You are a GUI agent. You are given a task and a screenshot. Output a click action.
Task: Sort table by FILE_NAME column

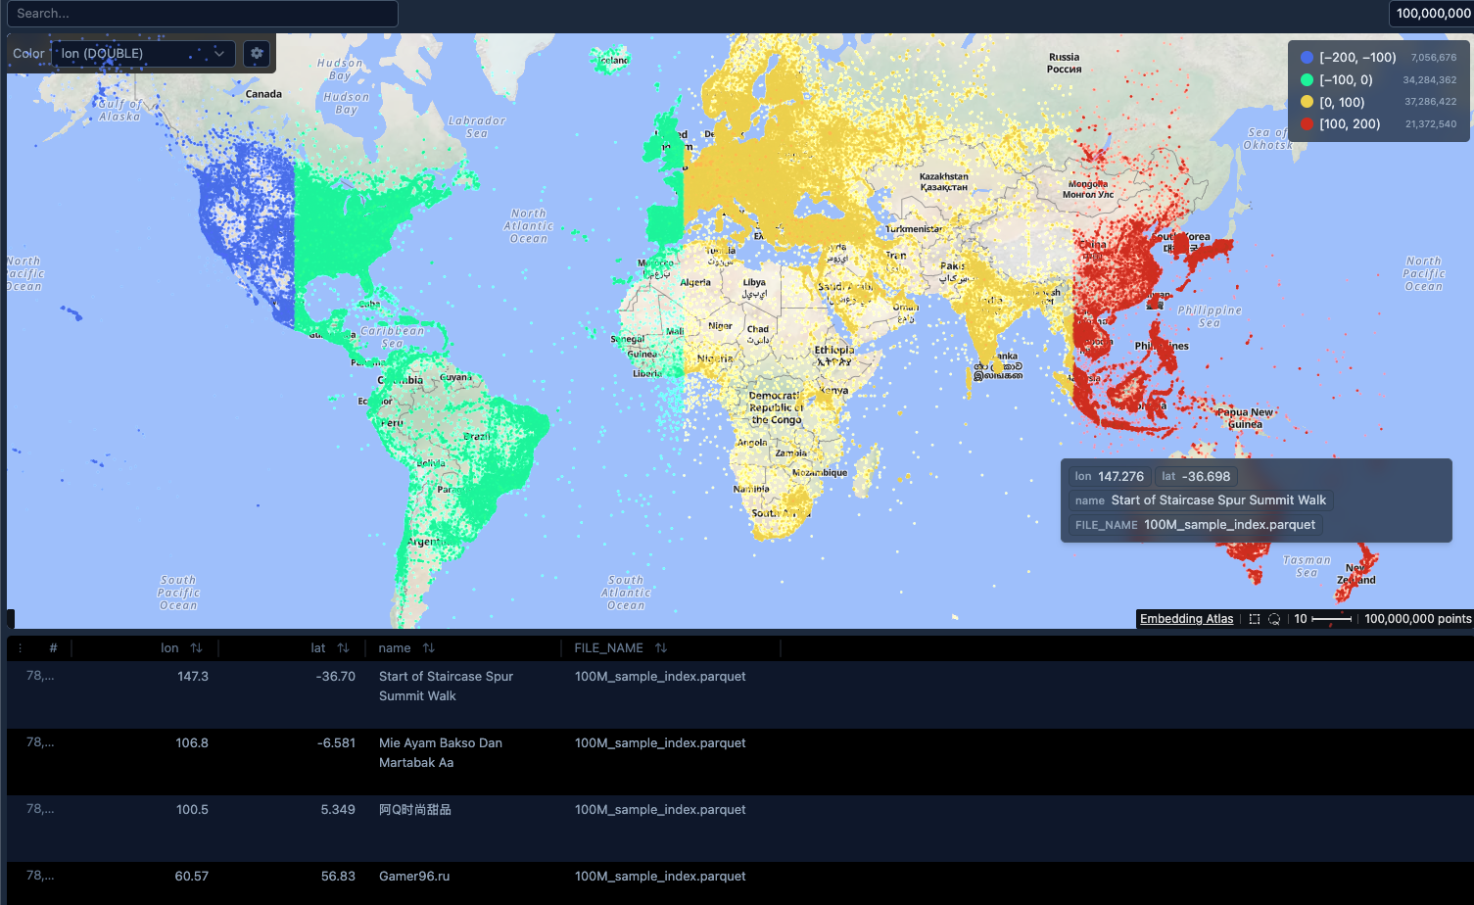(x=661, y=648)
